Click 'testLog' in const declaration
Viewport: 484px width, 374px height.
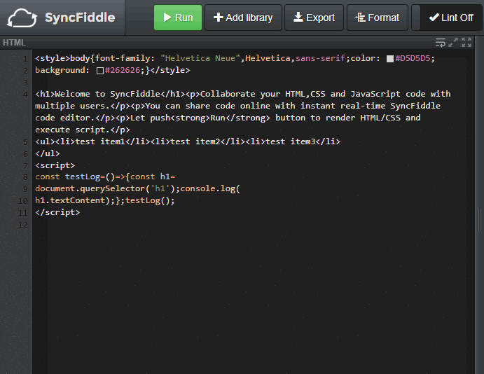(x=83, y=176)
